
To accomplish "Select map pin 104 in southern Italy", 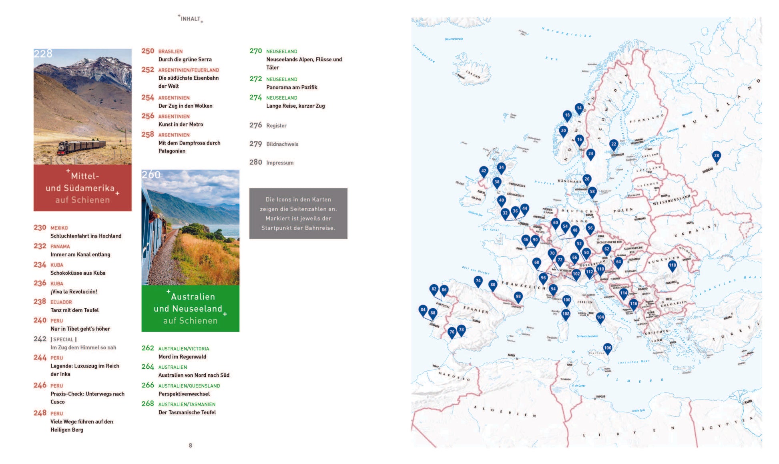I will [600, 317].
